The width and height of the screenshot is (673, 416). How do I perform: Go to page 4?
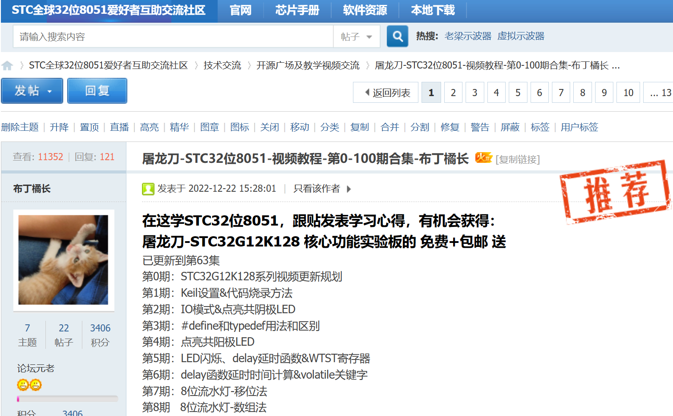pos(496,93)
